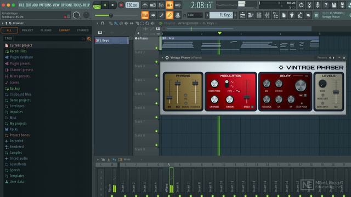Viewport: 351px width, 197px height.
Task: Click the TAGS input field in browser
Action: tap(50, 39)
